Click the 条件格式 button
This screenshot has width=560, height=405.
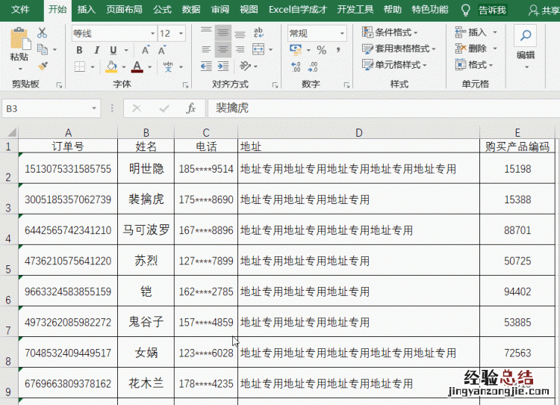(390, 32)
